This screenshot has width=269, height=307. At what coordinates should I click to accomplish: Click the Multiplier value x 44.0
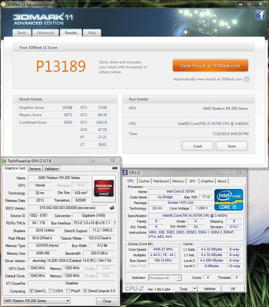coord(163,255)
